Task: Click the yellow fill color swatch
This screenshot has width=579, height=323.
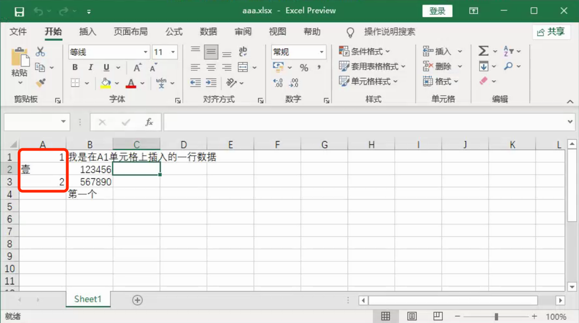Action: click(105, 83)
